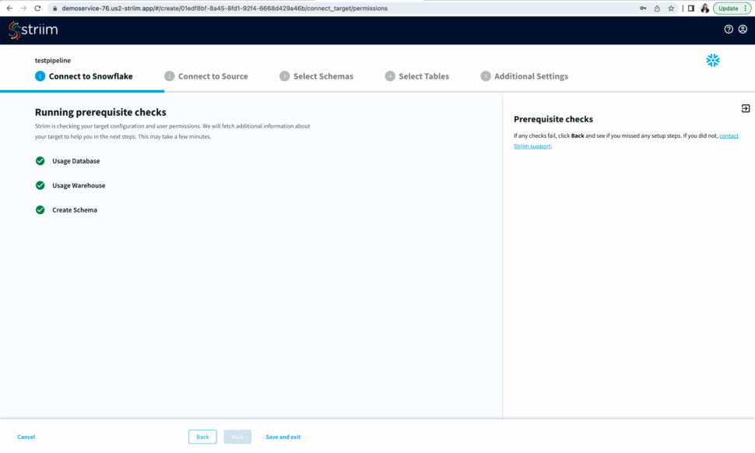Open the Select Schemas step

323,76
